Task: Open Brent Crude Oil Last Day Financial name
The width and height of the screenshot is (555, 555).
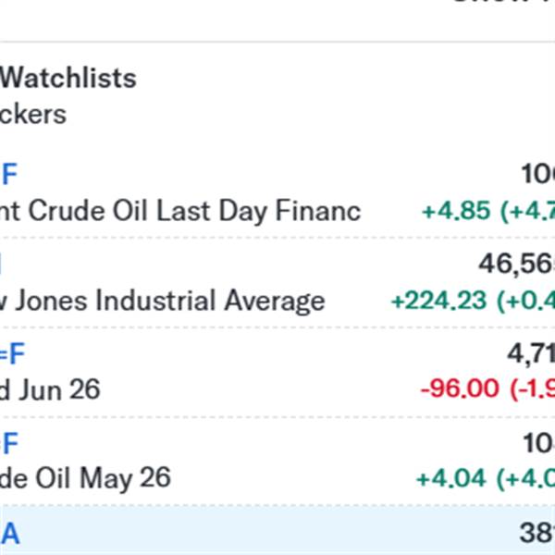Action: pyautogui.click(x=180, y=211)
